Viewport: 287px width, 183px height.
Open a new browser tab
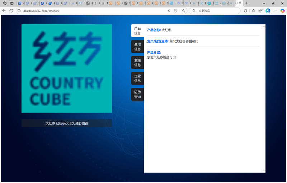click(x=246, y=3)
